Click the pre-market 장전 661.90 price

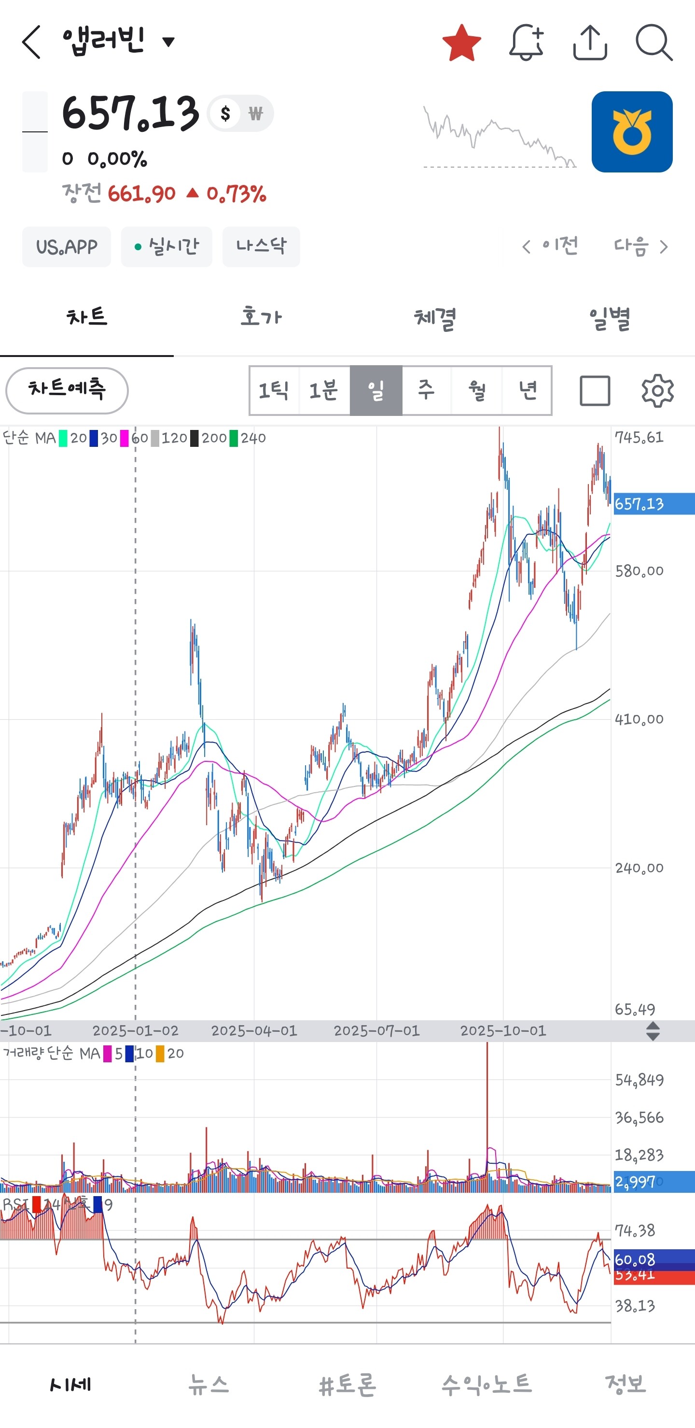tap(141, 194)
